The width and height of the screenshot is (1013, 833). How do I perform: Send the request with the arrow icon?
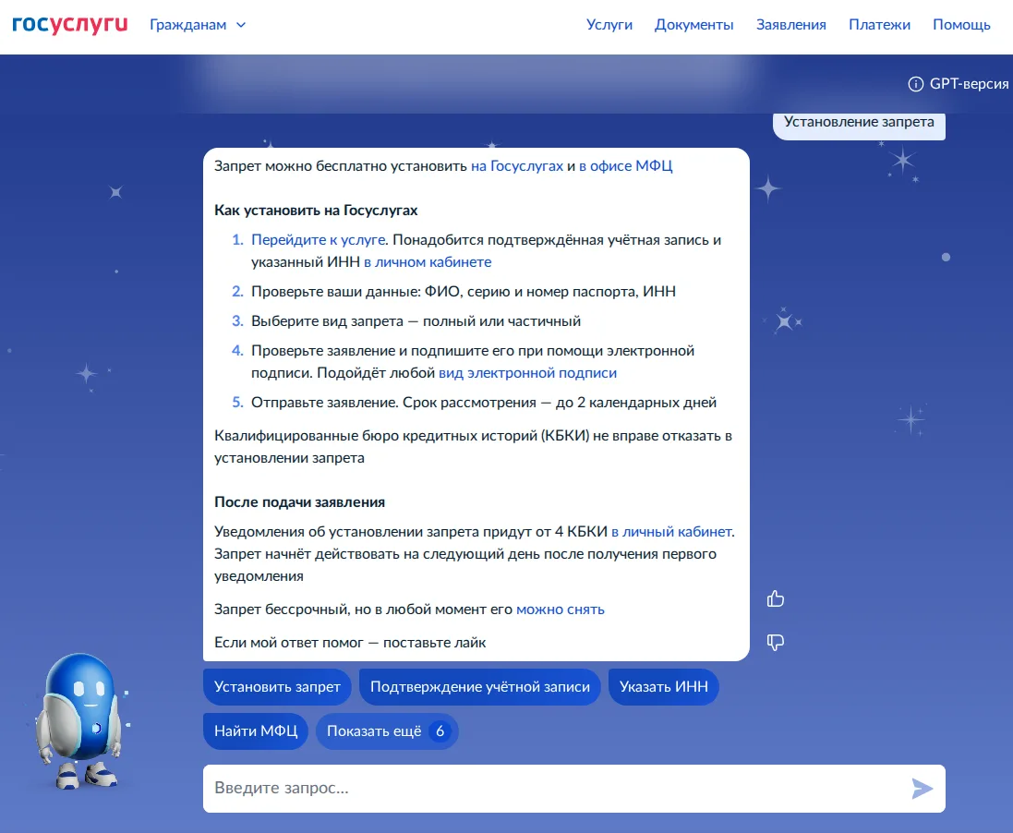coord(922,789)
